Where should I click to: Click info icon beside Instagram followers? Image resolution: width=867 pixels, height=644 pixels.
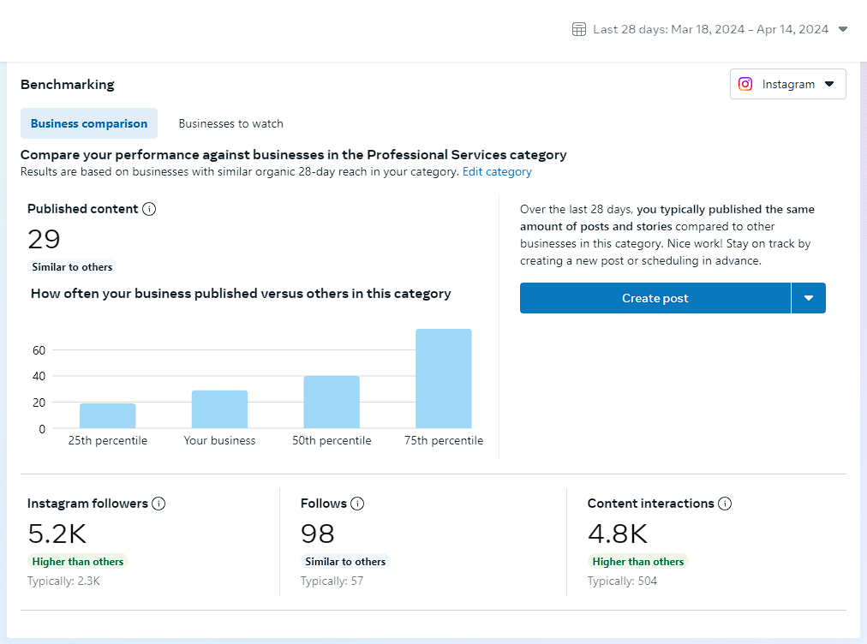(x=158, y=504)
